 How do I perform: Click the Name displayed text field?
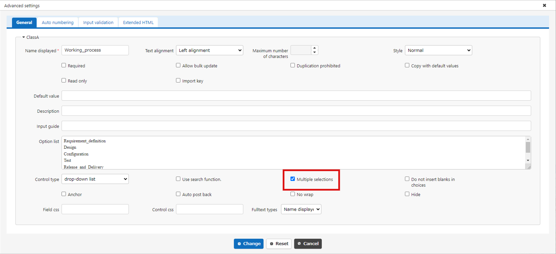point(95,50)
